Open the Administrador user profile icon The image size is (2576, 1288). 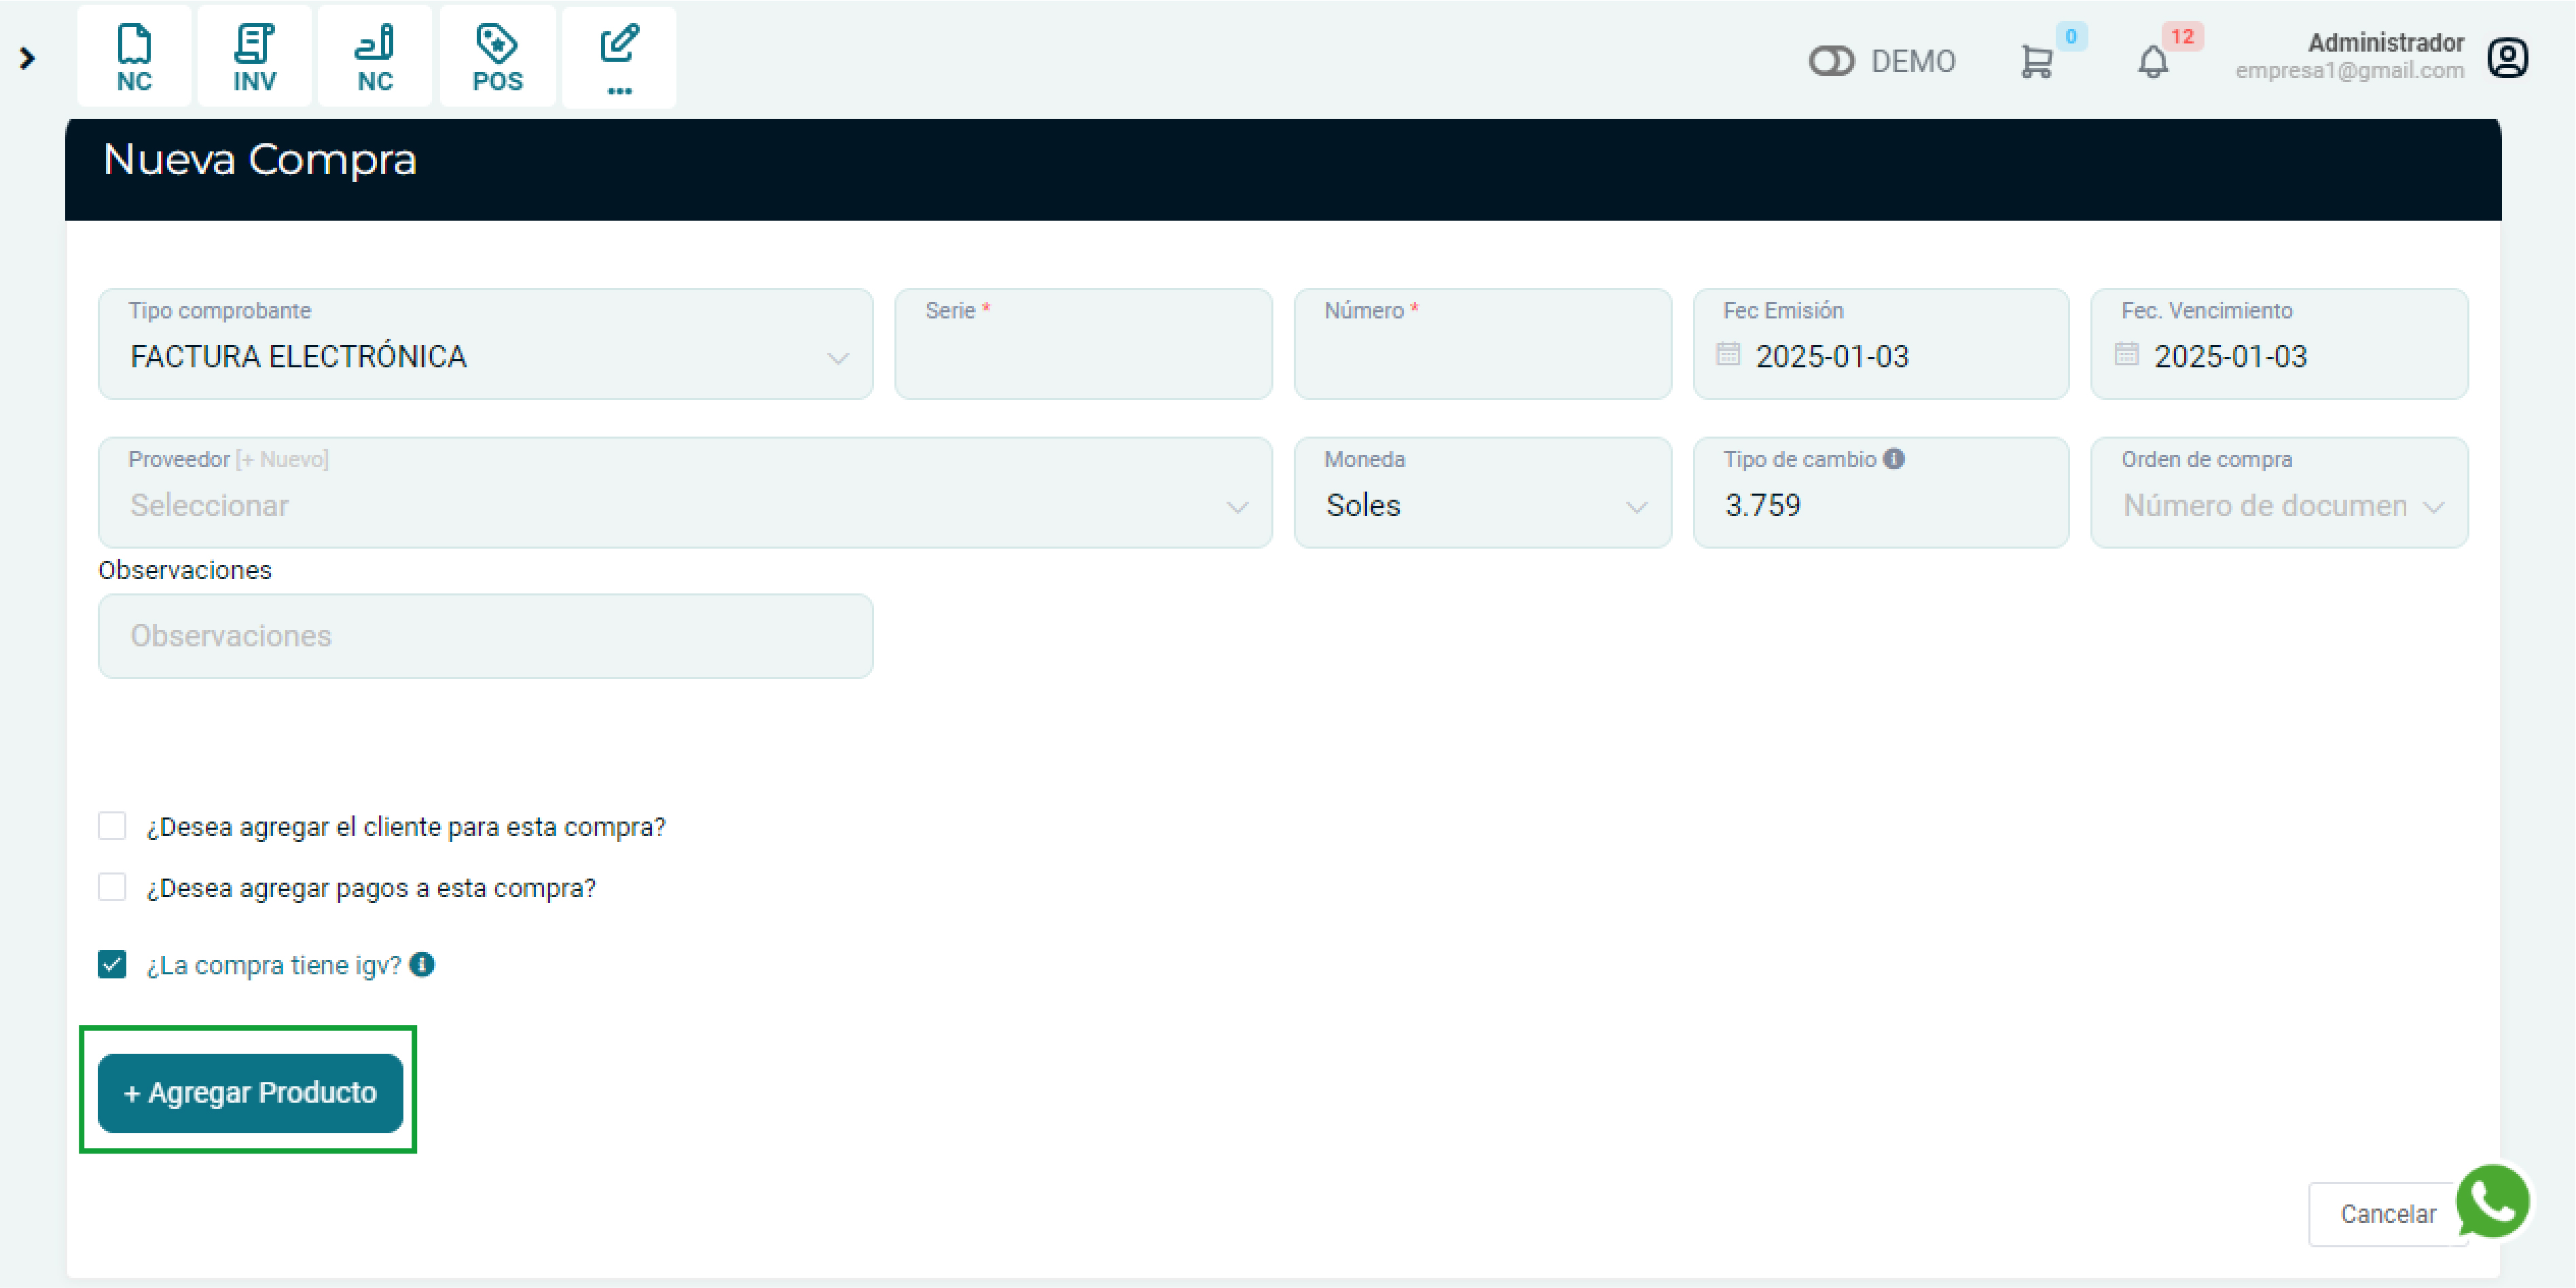pyautogui.click(x=2507, y=58)
